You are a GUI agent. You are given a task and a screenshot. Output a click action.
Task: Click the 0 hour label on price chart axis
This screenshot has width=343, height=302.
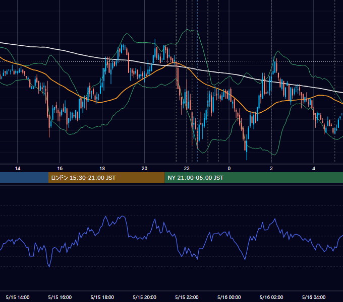pyautogui.click(x=229, y=169)
